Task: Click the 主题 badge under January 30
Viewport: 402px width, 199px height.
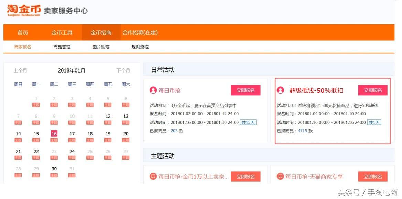Action: coord(54,175)
